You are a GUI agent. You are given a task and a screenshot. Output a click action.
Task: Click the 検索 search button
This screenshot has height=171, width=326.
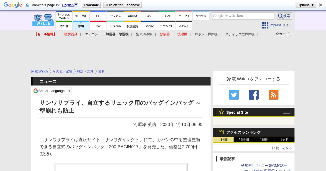pyautogui.click(x=284, y=16)
